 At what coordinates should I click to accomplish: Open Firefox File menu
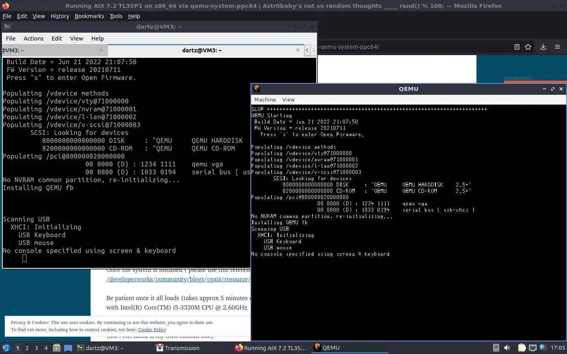point(7,16)
